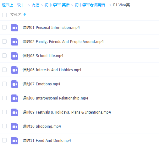Select checkbox for 课时09 Festivals & Holidays
This screenshot has width=159, height=145.
click(4, 112)
